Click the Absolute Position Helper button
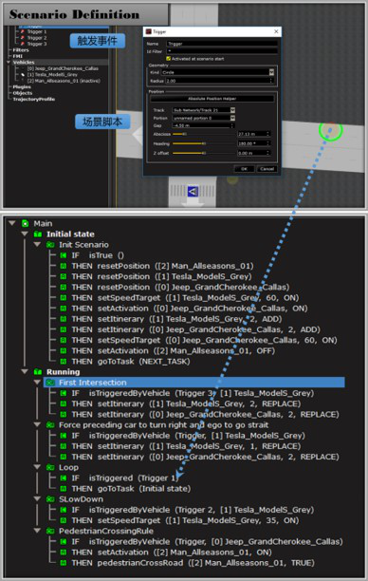The image size is (368, 581). 212,99
